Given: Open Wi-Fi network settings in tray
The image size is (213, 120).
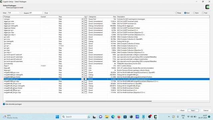Looking at the screenshot, I should (x=188, y=117).
